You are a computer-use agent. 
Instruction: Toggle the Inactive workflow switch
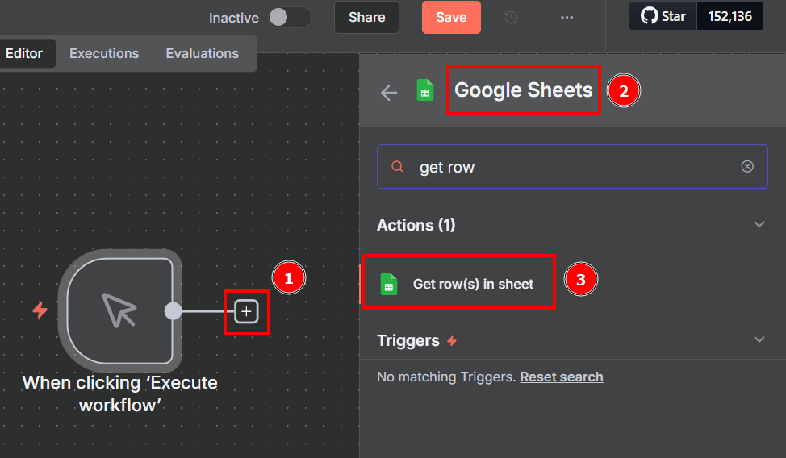click(x=290, y=18)
